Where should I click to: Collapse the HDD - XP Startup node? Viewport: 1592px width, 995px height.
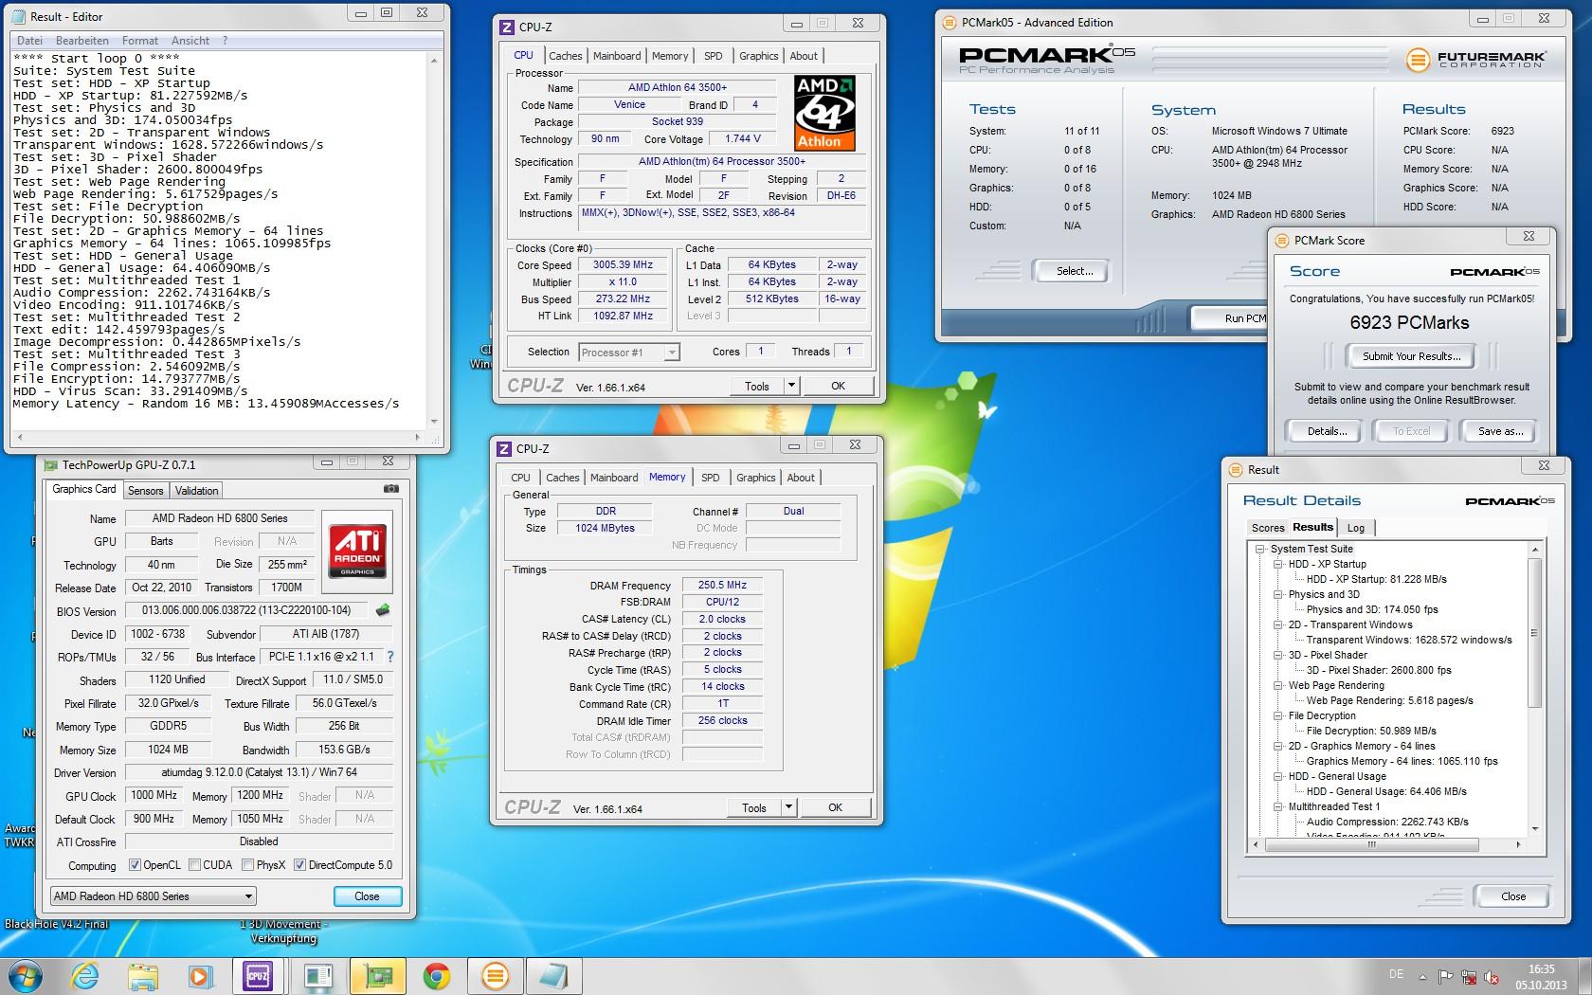click(x=1277, y=564)
